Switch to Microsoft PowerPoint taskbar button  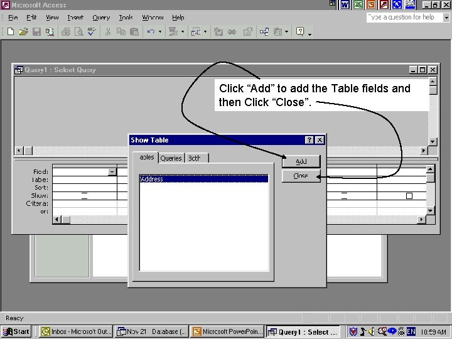(227, 332)
